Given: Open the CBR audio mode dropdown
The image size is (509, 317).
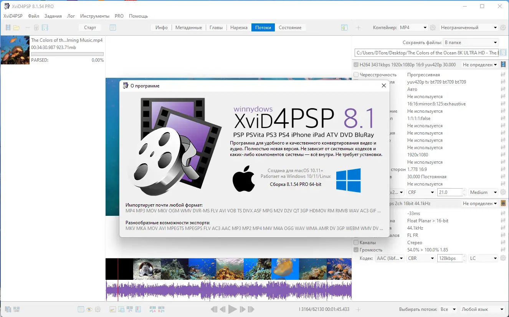Looking at the screenshot, I should [x=421, y=258].
